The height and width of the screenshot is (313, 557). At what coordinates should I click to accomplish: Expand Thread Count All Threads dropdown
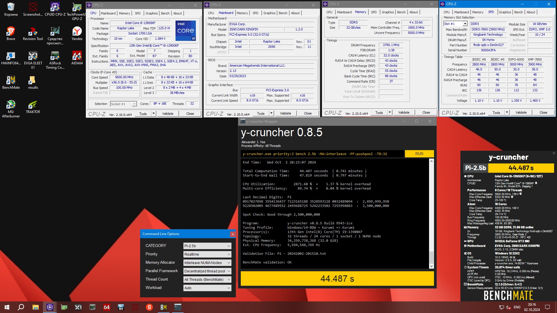[229, 280]
